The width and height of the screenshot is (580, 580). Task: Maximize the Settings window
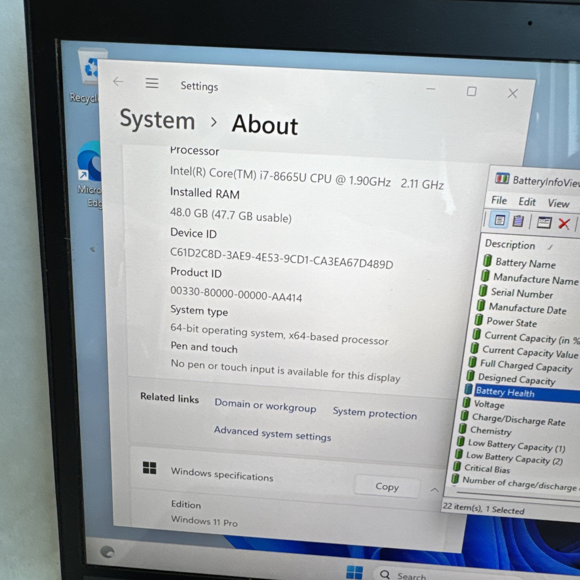click(471, 91)
